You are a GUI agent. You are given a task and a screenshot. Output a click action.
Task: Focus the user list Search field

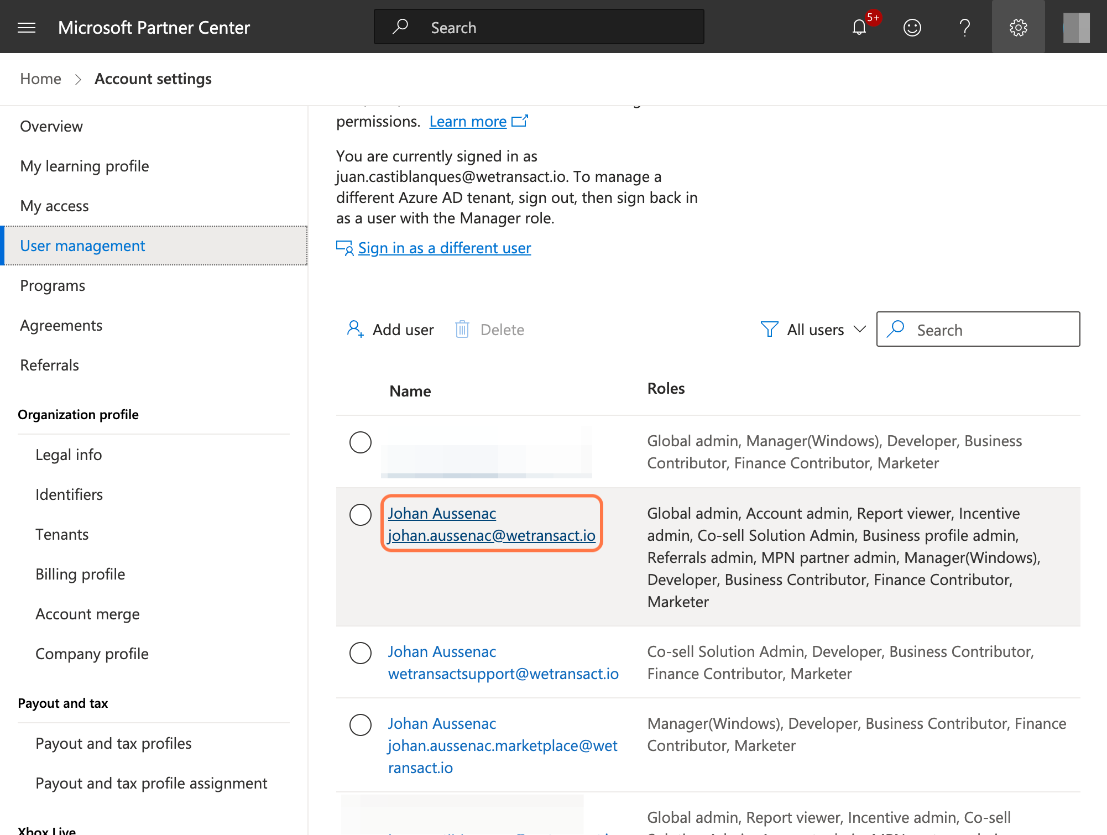coord(978,329)
